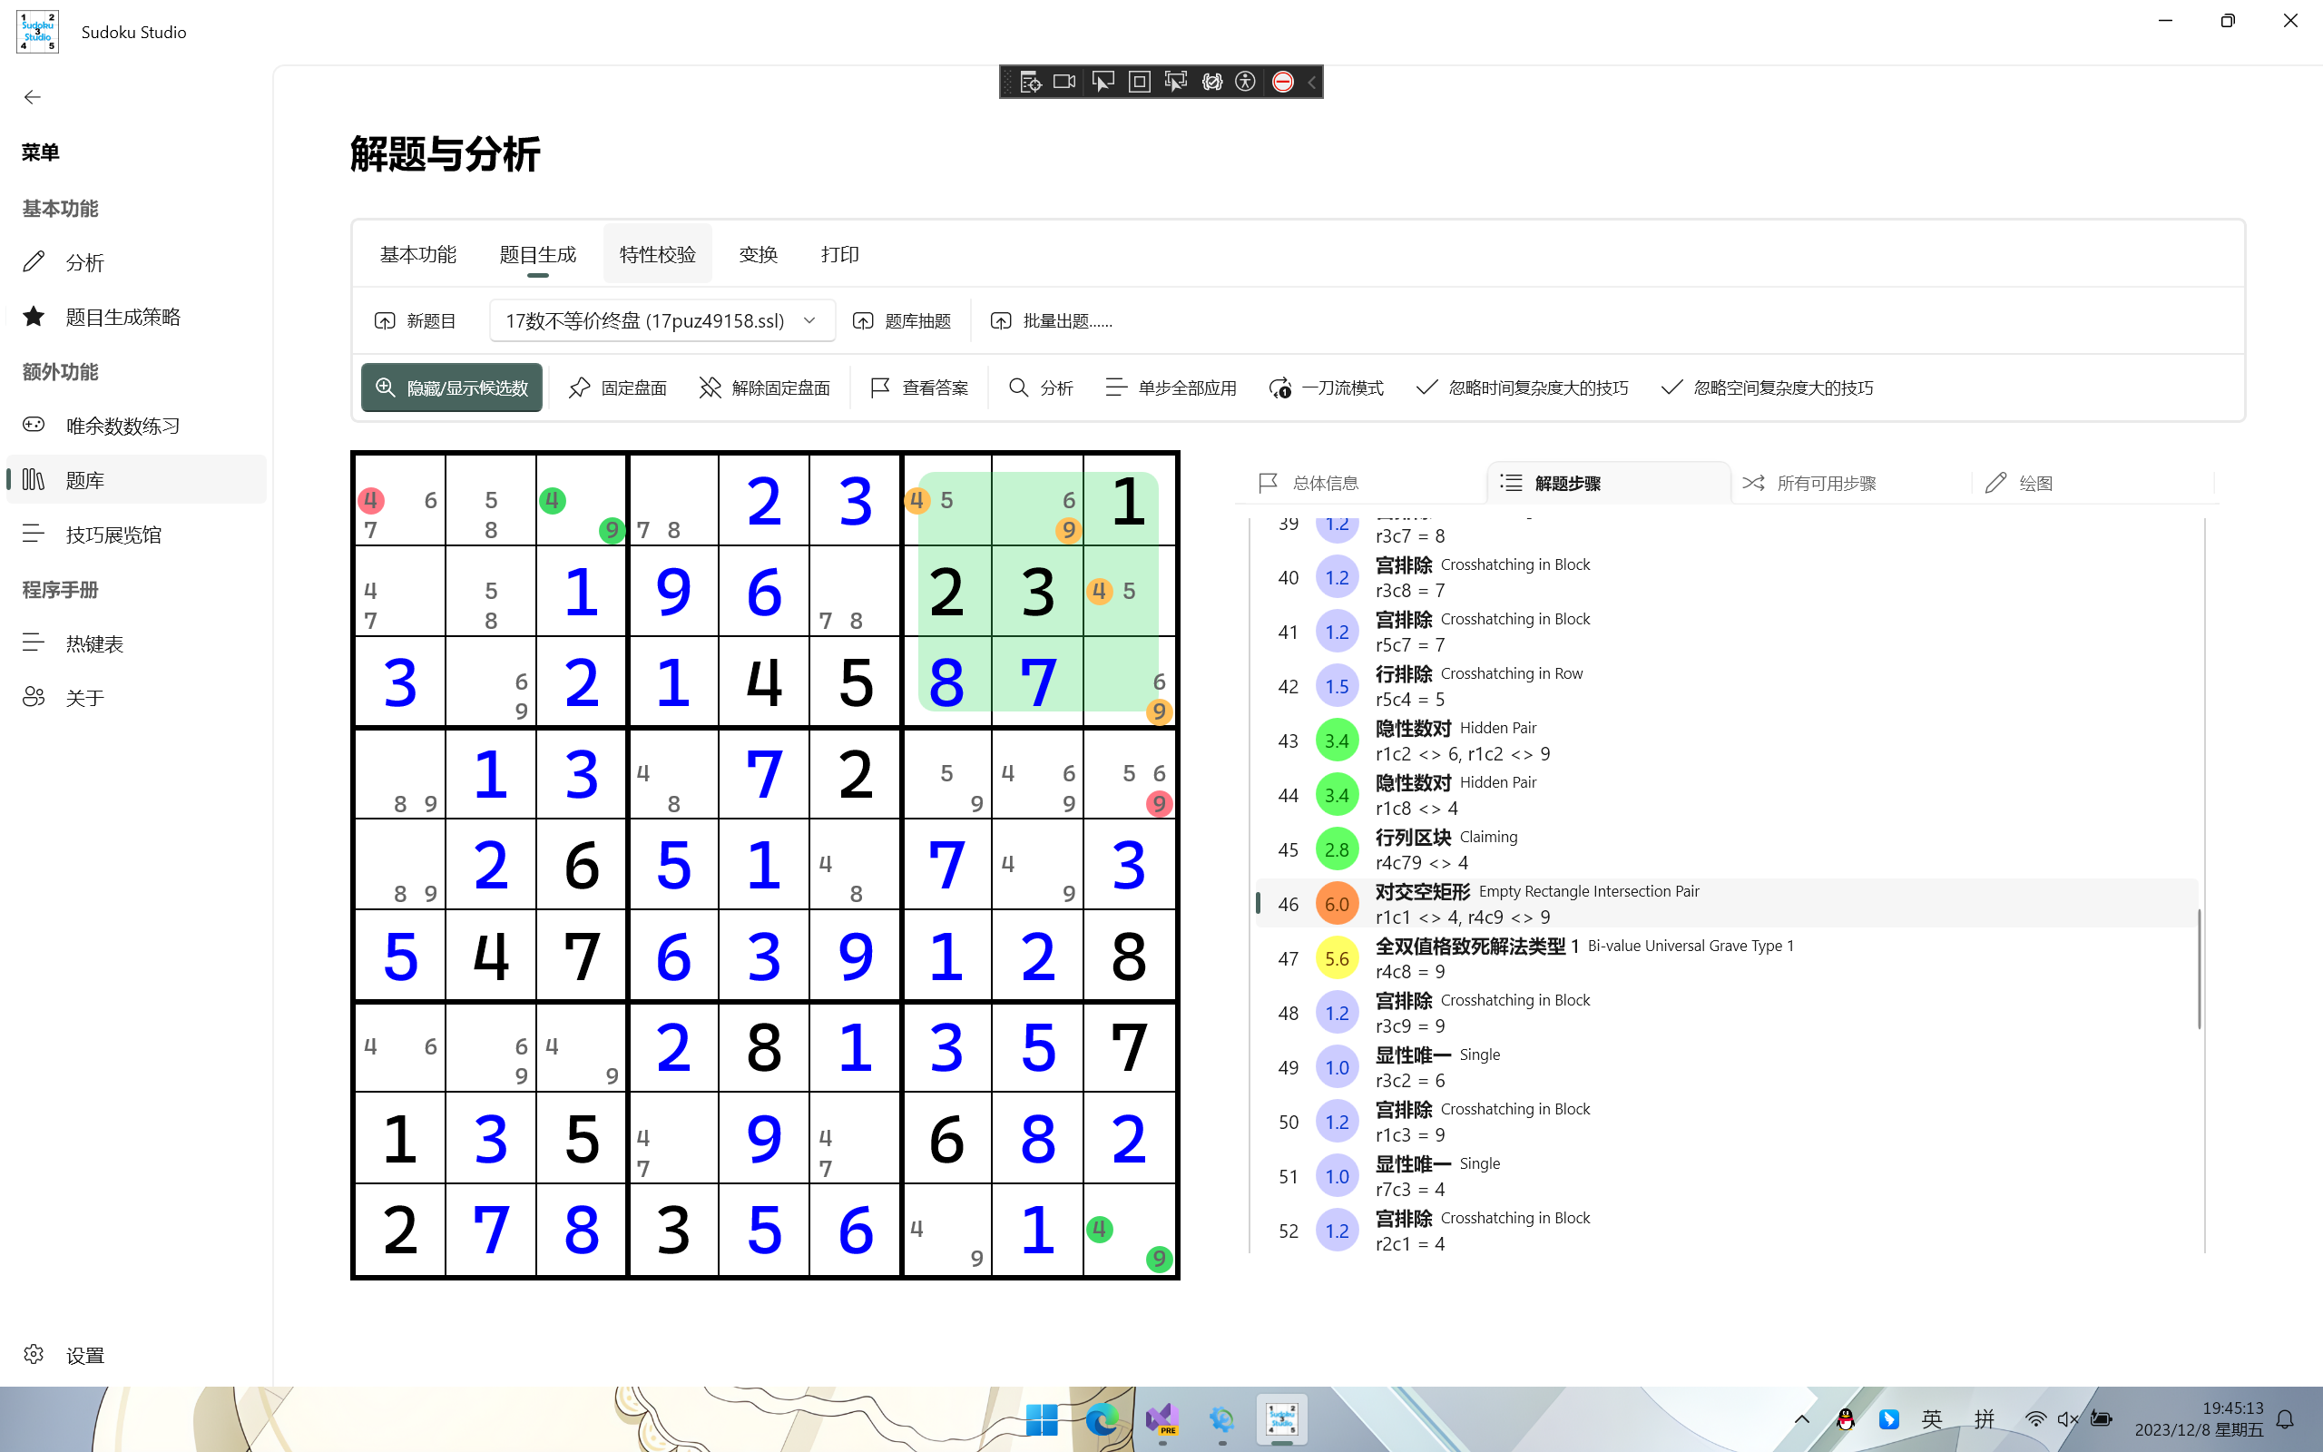Toggle 忽略空间复杂度大的技巧 checkmark

[x=1768, y=388]
